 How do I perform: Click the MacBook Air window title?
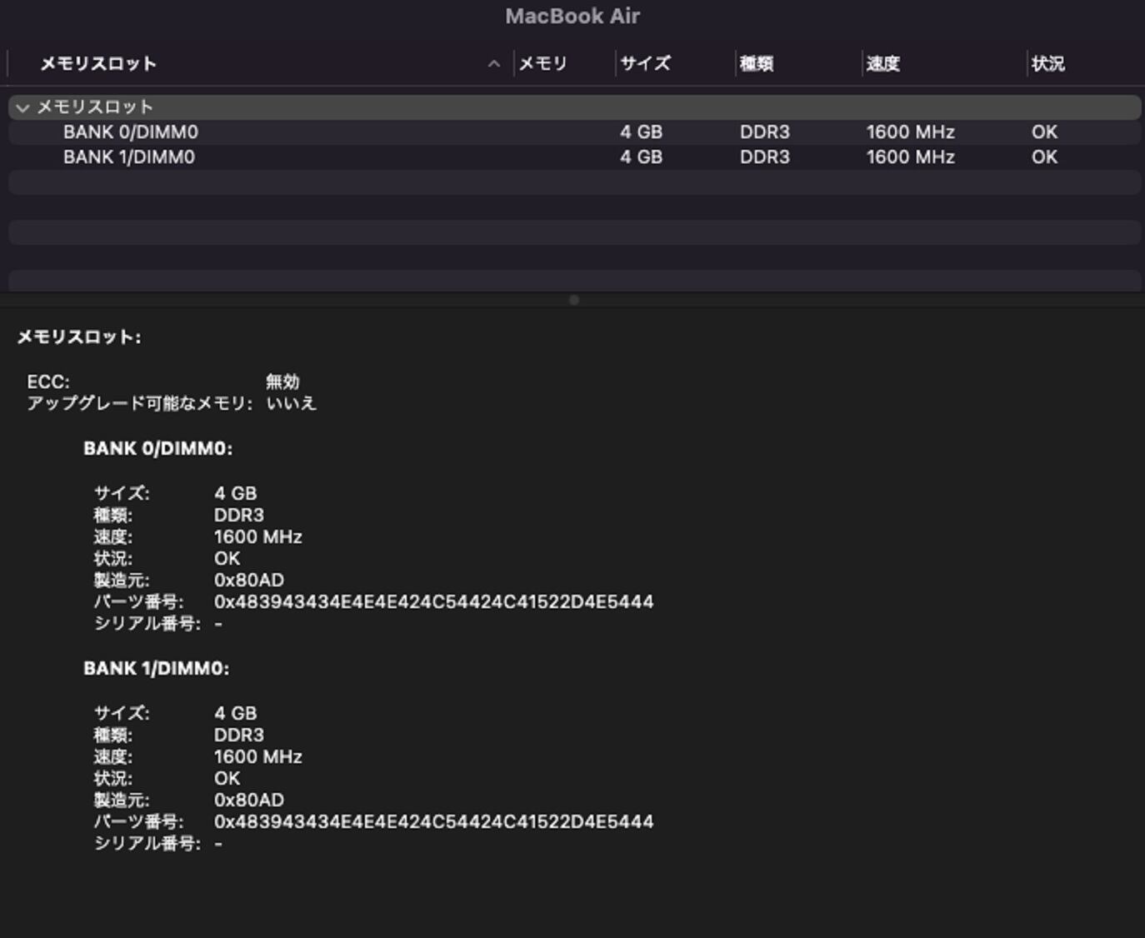pyautogui.click(x=572, y=16)
